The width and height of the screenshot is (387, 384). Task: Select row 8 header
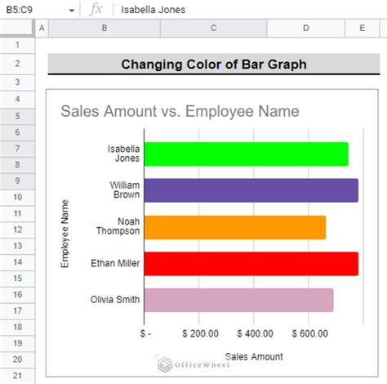click(17, 165)
